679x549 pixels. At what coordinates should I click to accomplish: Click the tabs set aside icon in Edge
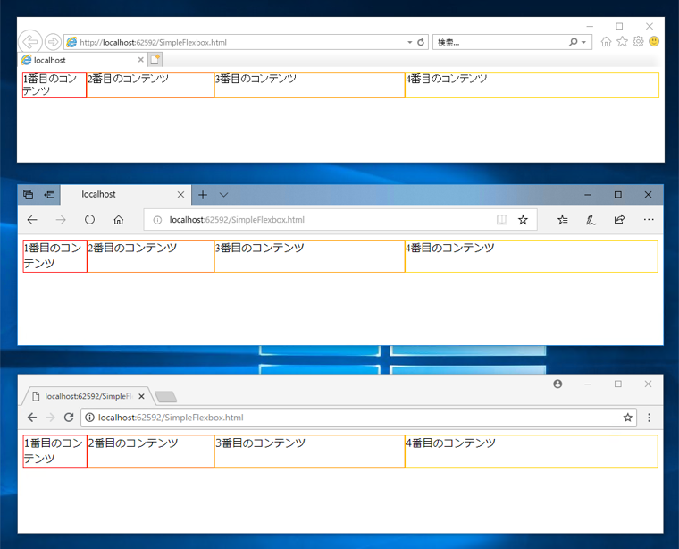pyautogui.click(x=29, y=195)
